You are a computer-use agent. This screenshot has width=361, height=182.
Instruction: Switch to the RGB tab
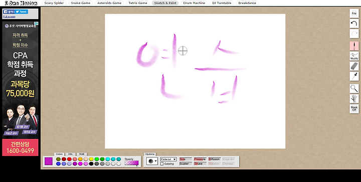pyautogui.click(x=82, y=154)
